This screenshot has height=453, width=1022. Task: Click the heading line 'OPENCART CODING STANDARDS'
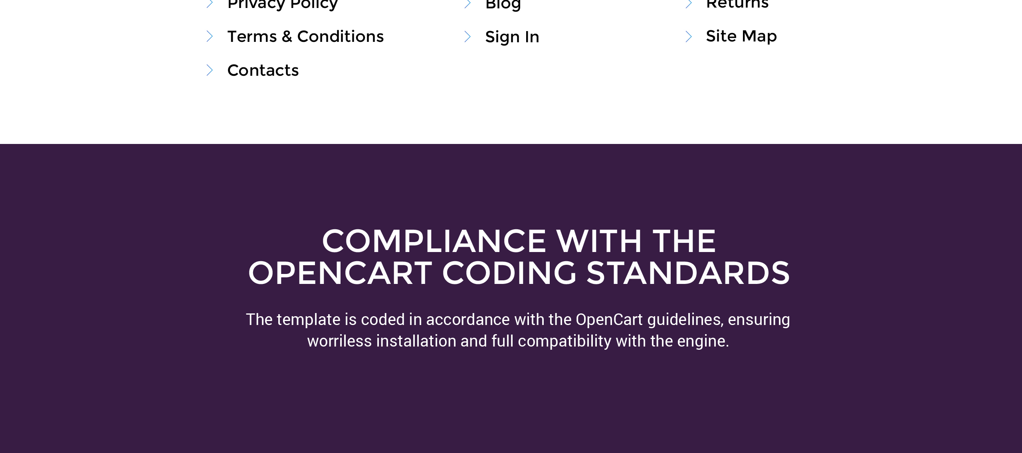(x=519, y=273)
